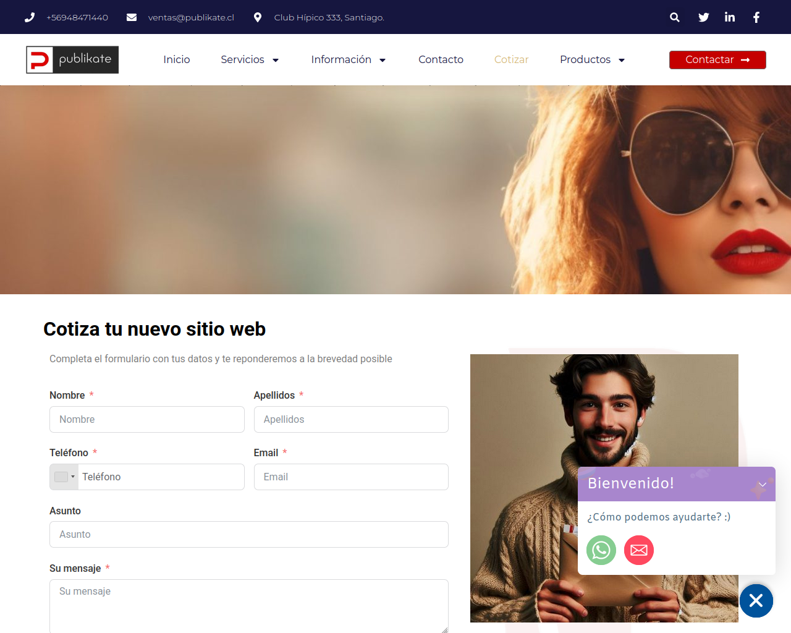This screenshot has width=791, height=633.
Task: Open the Productos menu item
Action: (585, 59)
